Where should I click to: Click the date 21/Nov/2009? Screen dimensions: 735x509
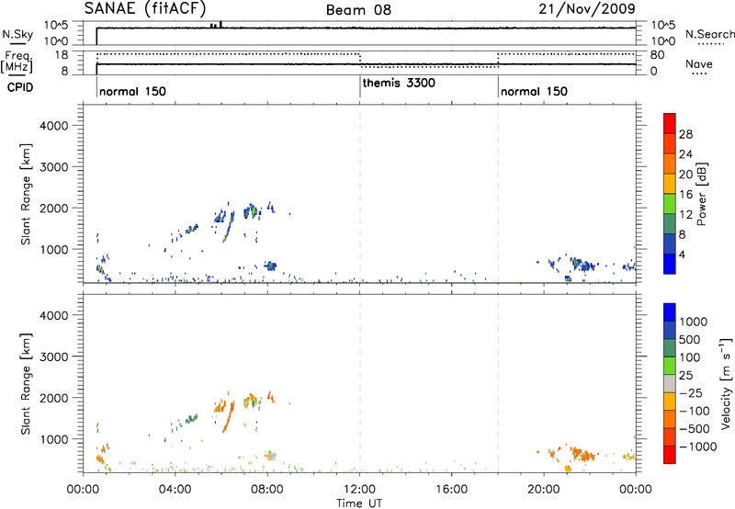pos(587,9)
